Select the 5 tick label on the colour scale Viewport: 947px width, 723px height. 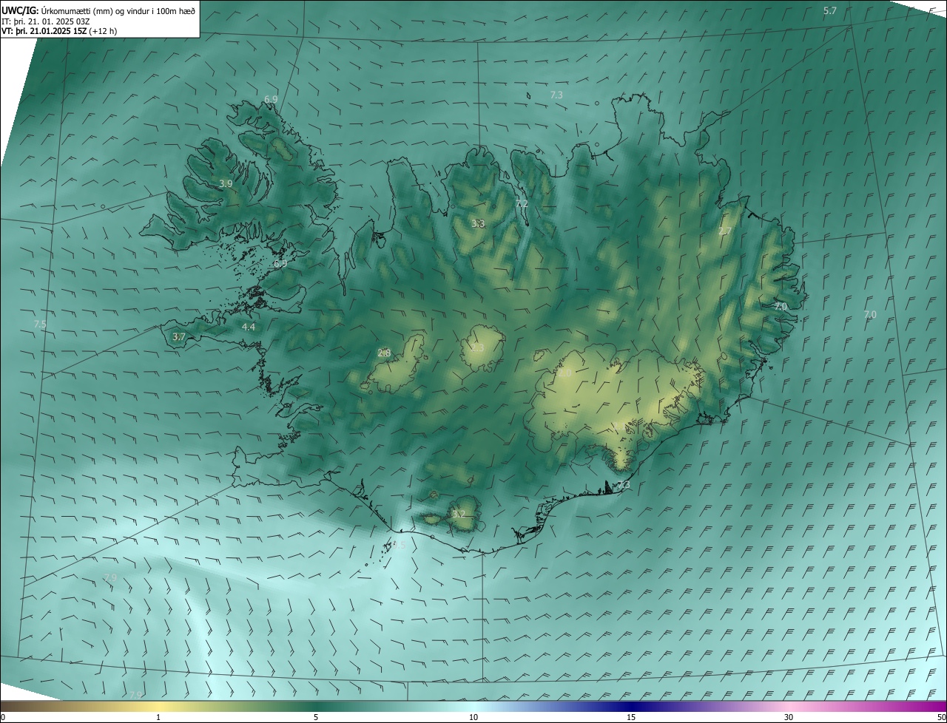coord(316,717)
